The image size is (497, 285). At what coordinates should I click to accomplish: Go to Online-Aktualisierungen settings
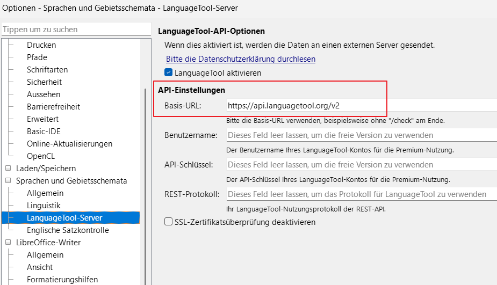69,144
